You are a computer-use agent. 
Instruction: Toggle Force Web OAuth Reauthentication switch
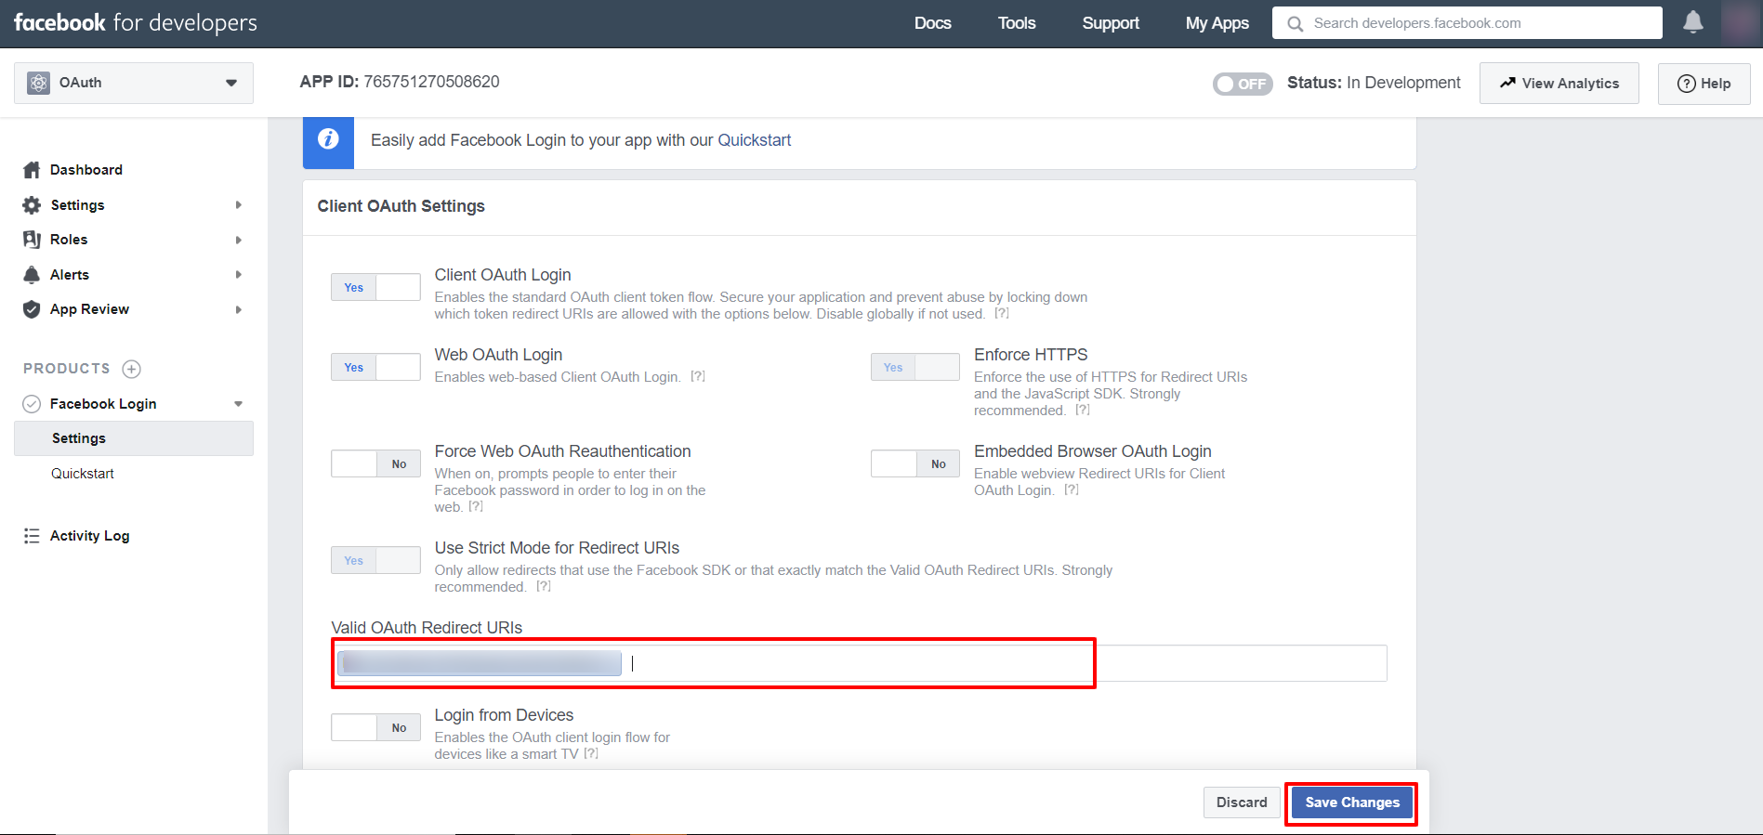pyautogui.click(x=375, y=464)
